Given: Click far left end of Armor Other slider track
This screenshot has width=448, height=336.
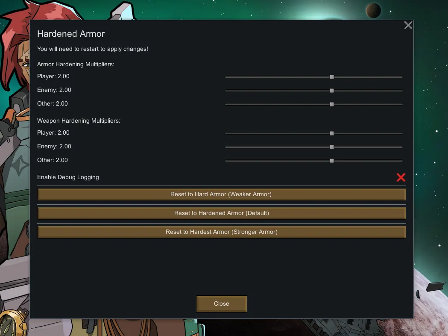Looking at the screenshot, I should pos(227,104).
